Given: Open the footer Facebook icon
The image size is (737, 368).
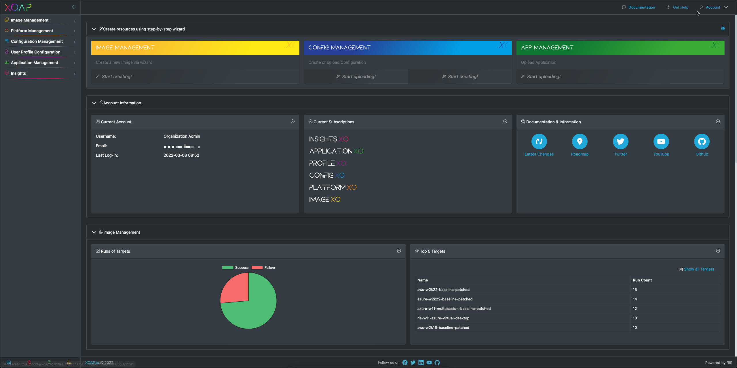Looking at the screenshot, I should pyautogui.click(x=405, y=363).
